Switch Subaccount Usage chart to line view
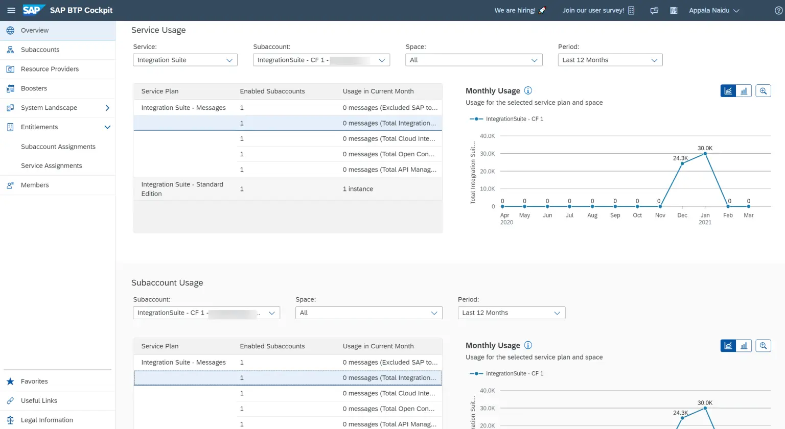This screenshot has height=429, width=785. click(728, 346)
